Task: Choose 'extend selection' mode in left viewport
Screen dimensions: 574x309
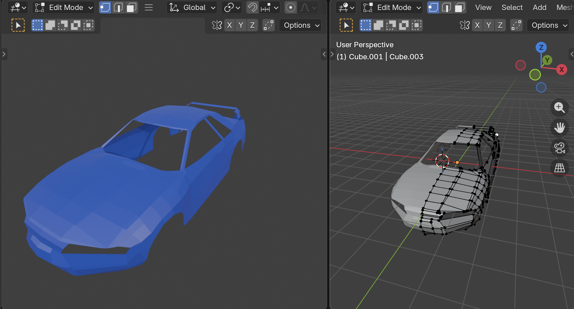Action: (50, 25)
